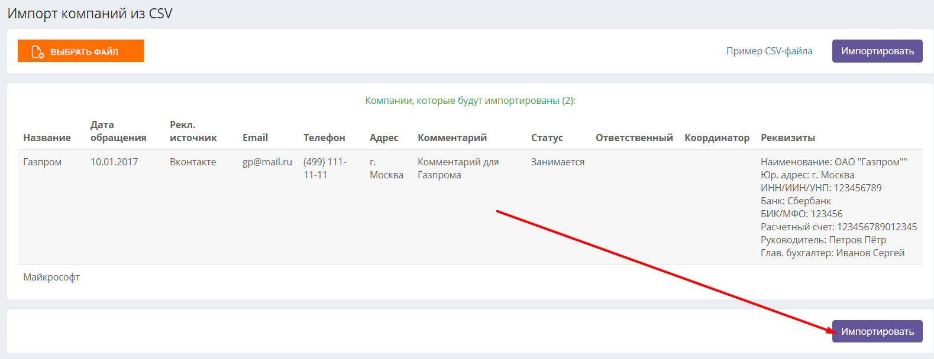The height and width of the screenshot is (359, 934).
Task: Click the 'Реквизиты' column header
Action: [788, 138]
